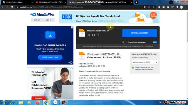
Task: Click About Compressed Archive Formats heading
Action: pos(94,71)
